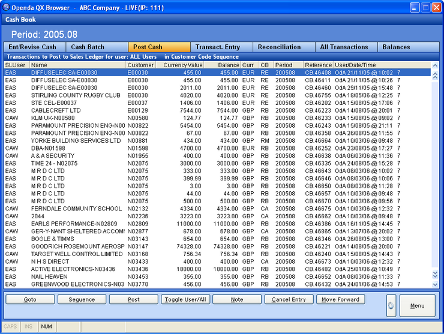Click the page down double-chevron arrow

click(x=435, y=274)
